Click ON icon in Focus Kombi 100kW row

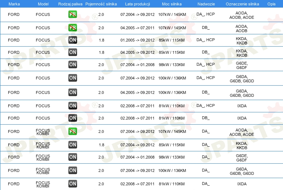tap(72, 170)
